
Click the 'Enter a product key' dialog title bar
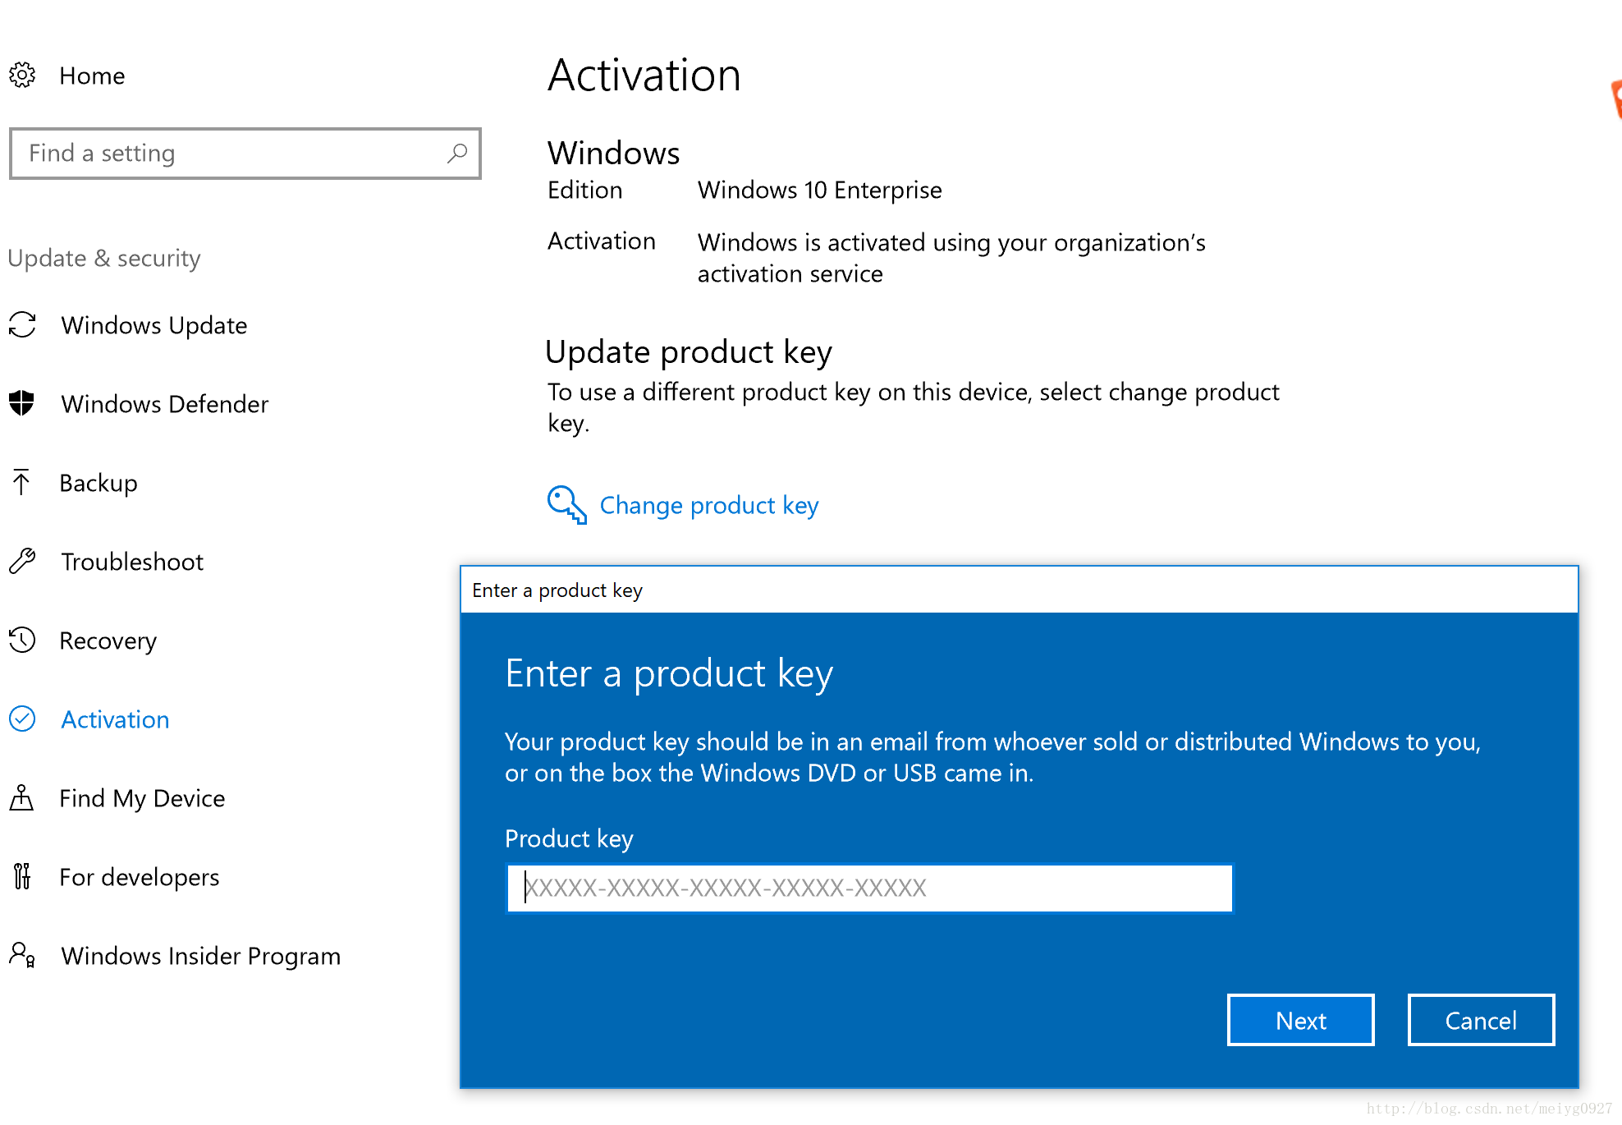click(1019, 590)
